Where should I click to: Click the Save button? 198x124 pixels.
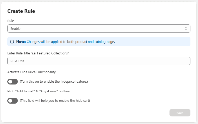tap(180, 113)
